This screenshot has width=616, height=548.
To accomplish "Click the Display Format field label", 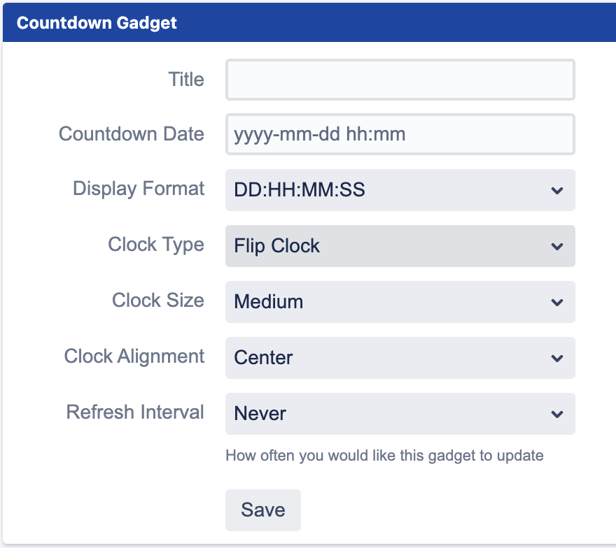I will click(x=138, y=189).
